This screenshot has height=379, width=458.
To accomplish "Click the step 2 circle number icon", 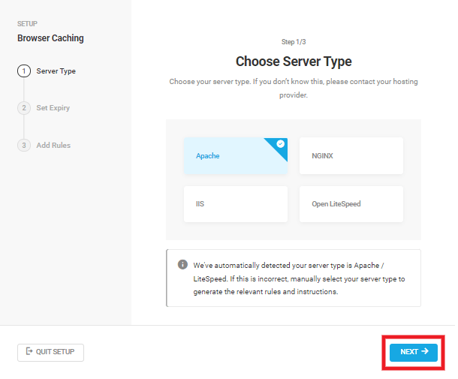I will tap(24, 108).
